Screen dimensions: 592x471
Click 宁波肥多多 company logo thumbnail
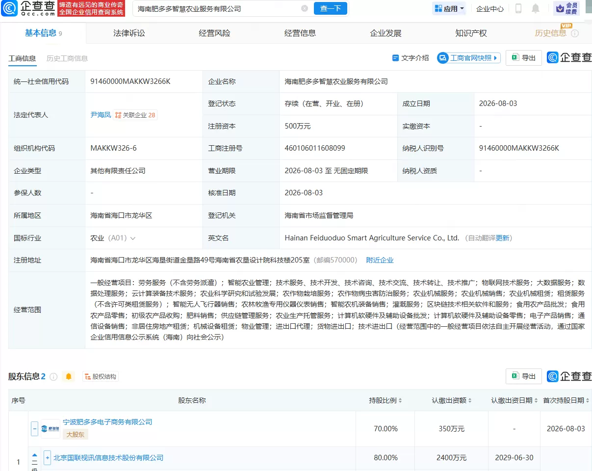pos(51,429)
